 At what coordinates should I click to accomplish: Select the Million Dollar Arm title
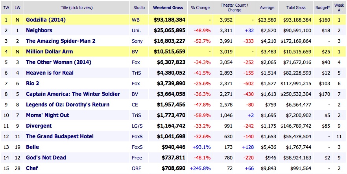pyautogui.click(x=50, y=51)
